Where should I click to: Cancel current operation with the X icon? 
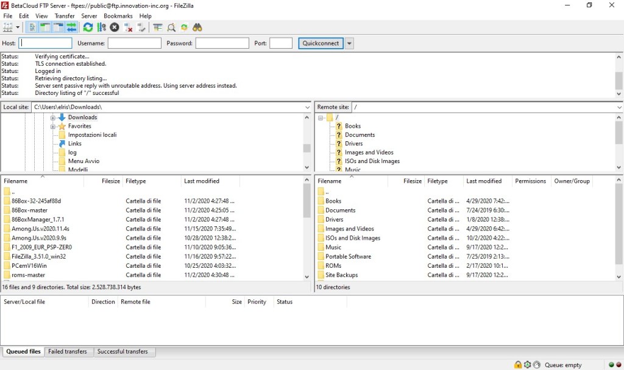click(x=115, y=27)
